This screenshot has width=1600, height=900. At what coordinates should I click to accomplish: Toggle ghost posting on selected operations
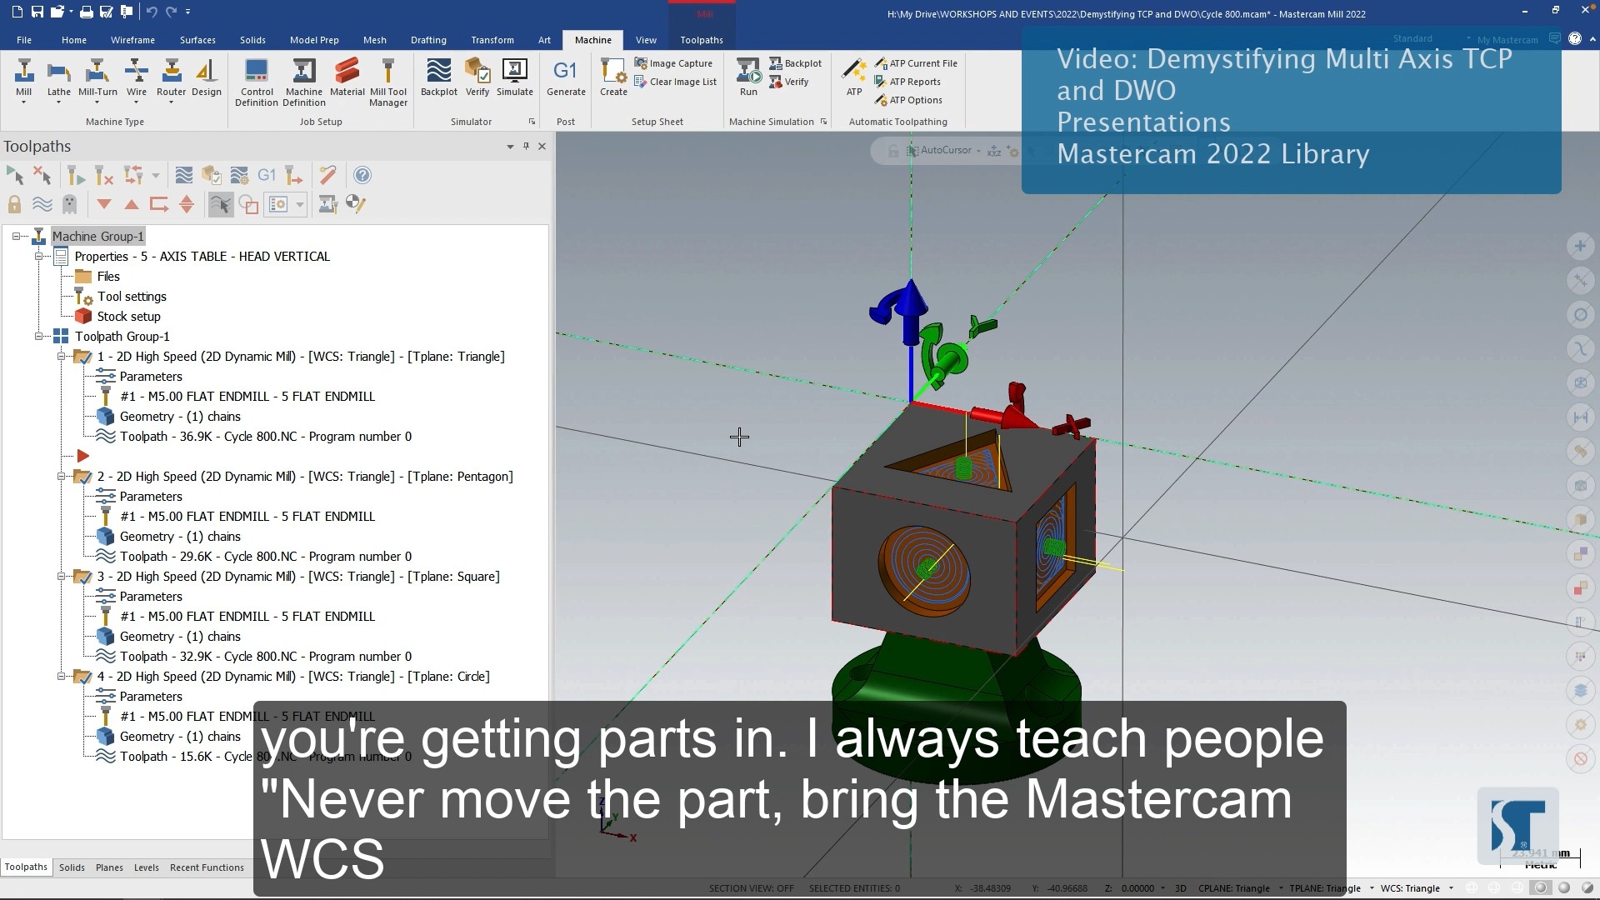coord(70,204)
